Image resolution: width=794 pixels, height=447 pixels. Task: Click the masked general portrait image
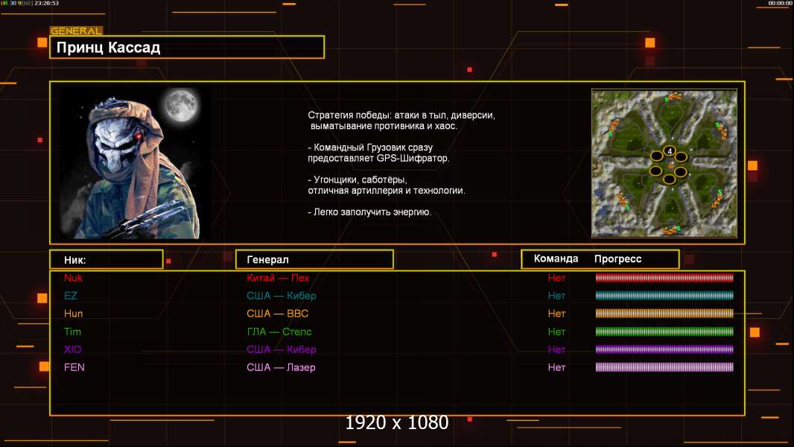134,163
